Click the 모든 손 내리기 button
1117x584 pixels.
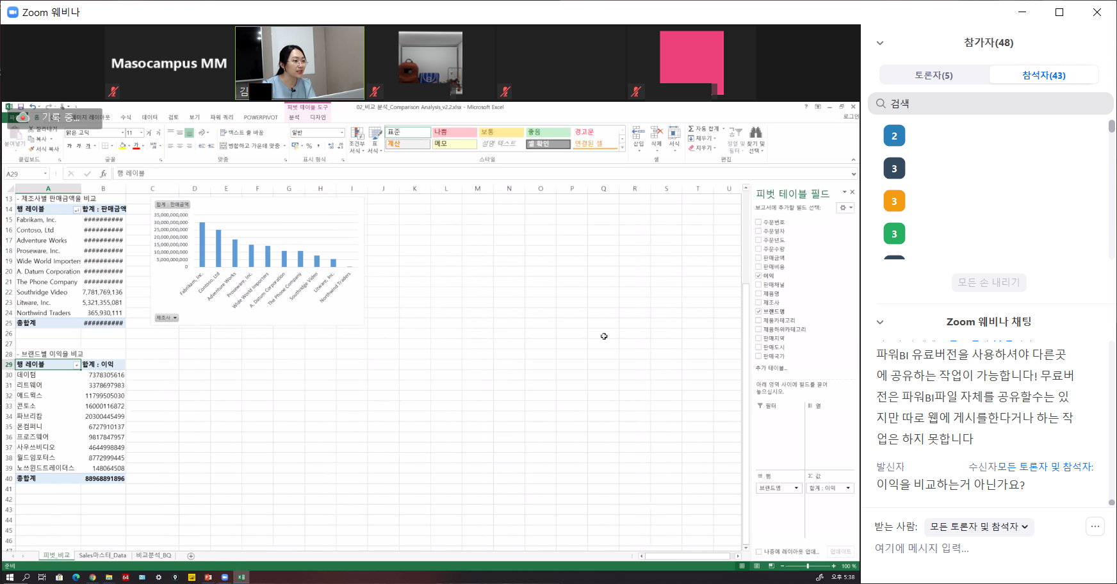pyautogui.click(x=988, y=282)
